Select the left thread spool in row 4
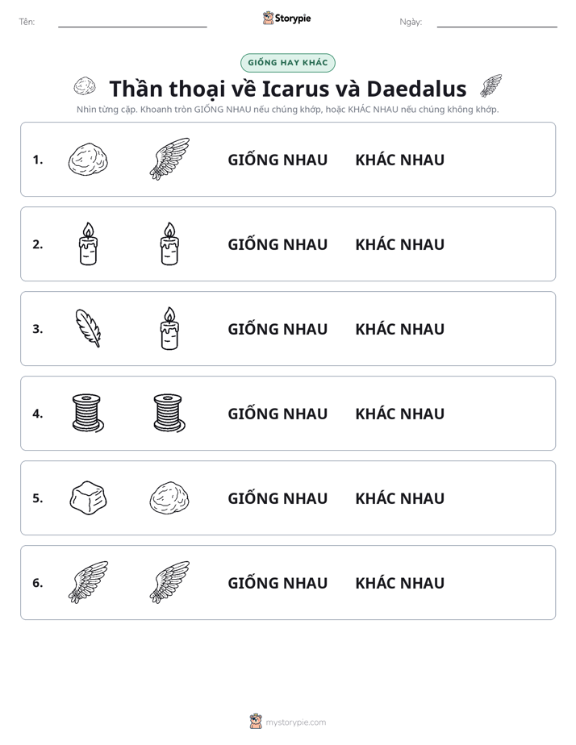 [88, 413]
